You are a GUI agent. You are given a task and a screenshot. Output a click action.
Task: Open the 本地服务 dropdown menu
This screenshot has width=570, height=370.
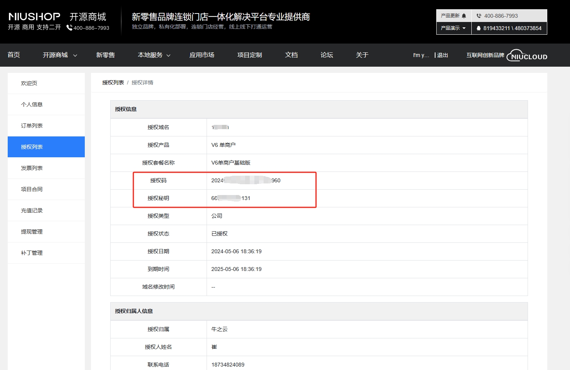point(154,55)
